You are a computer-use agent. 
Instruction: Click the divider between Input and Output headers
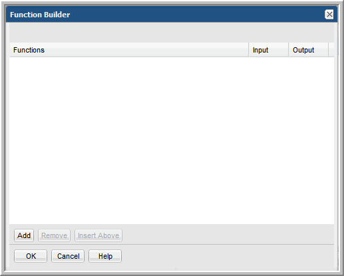coord(289,50)
